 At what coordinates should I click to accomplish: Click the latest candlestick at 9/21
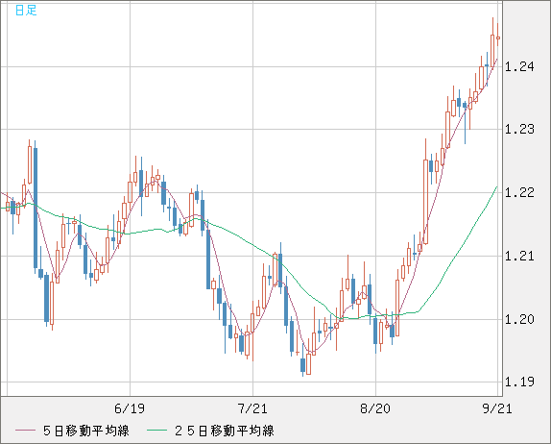[x=498, y=38]
